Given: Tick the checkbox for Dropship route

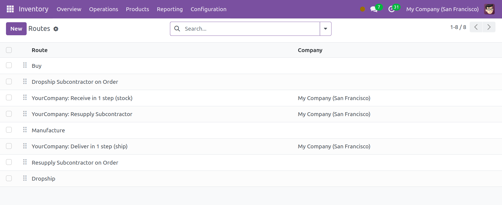Looking at the screenshot, I should [9, 178].
